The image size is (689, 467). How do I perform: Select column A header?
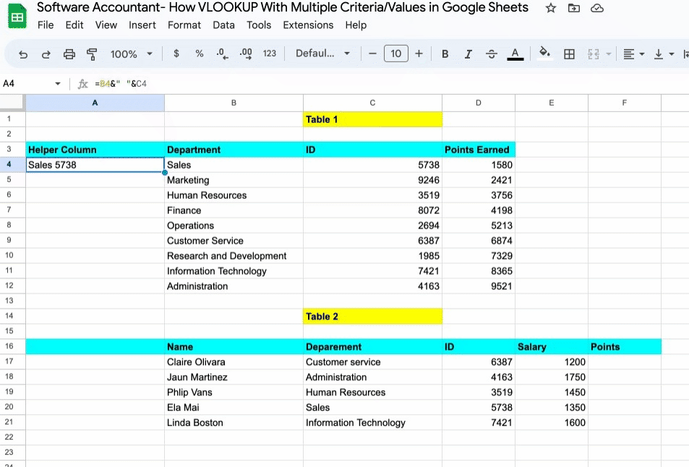point(95,103)
